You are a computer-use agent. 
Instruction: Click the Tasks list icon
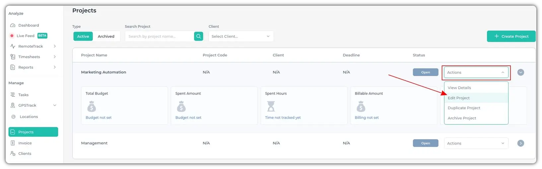(13, 95)
